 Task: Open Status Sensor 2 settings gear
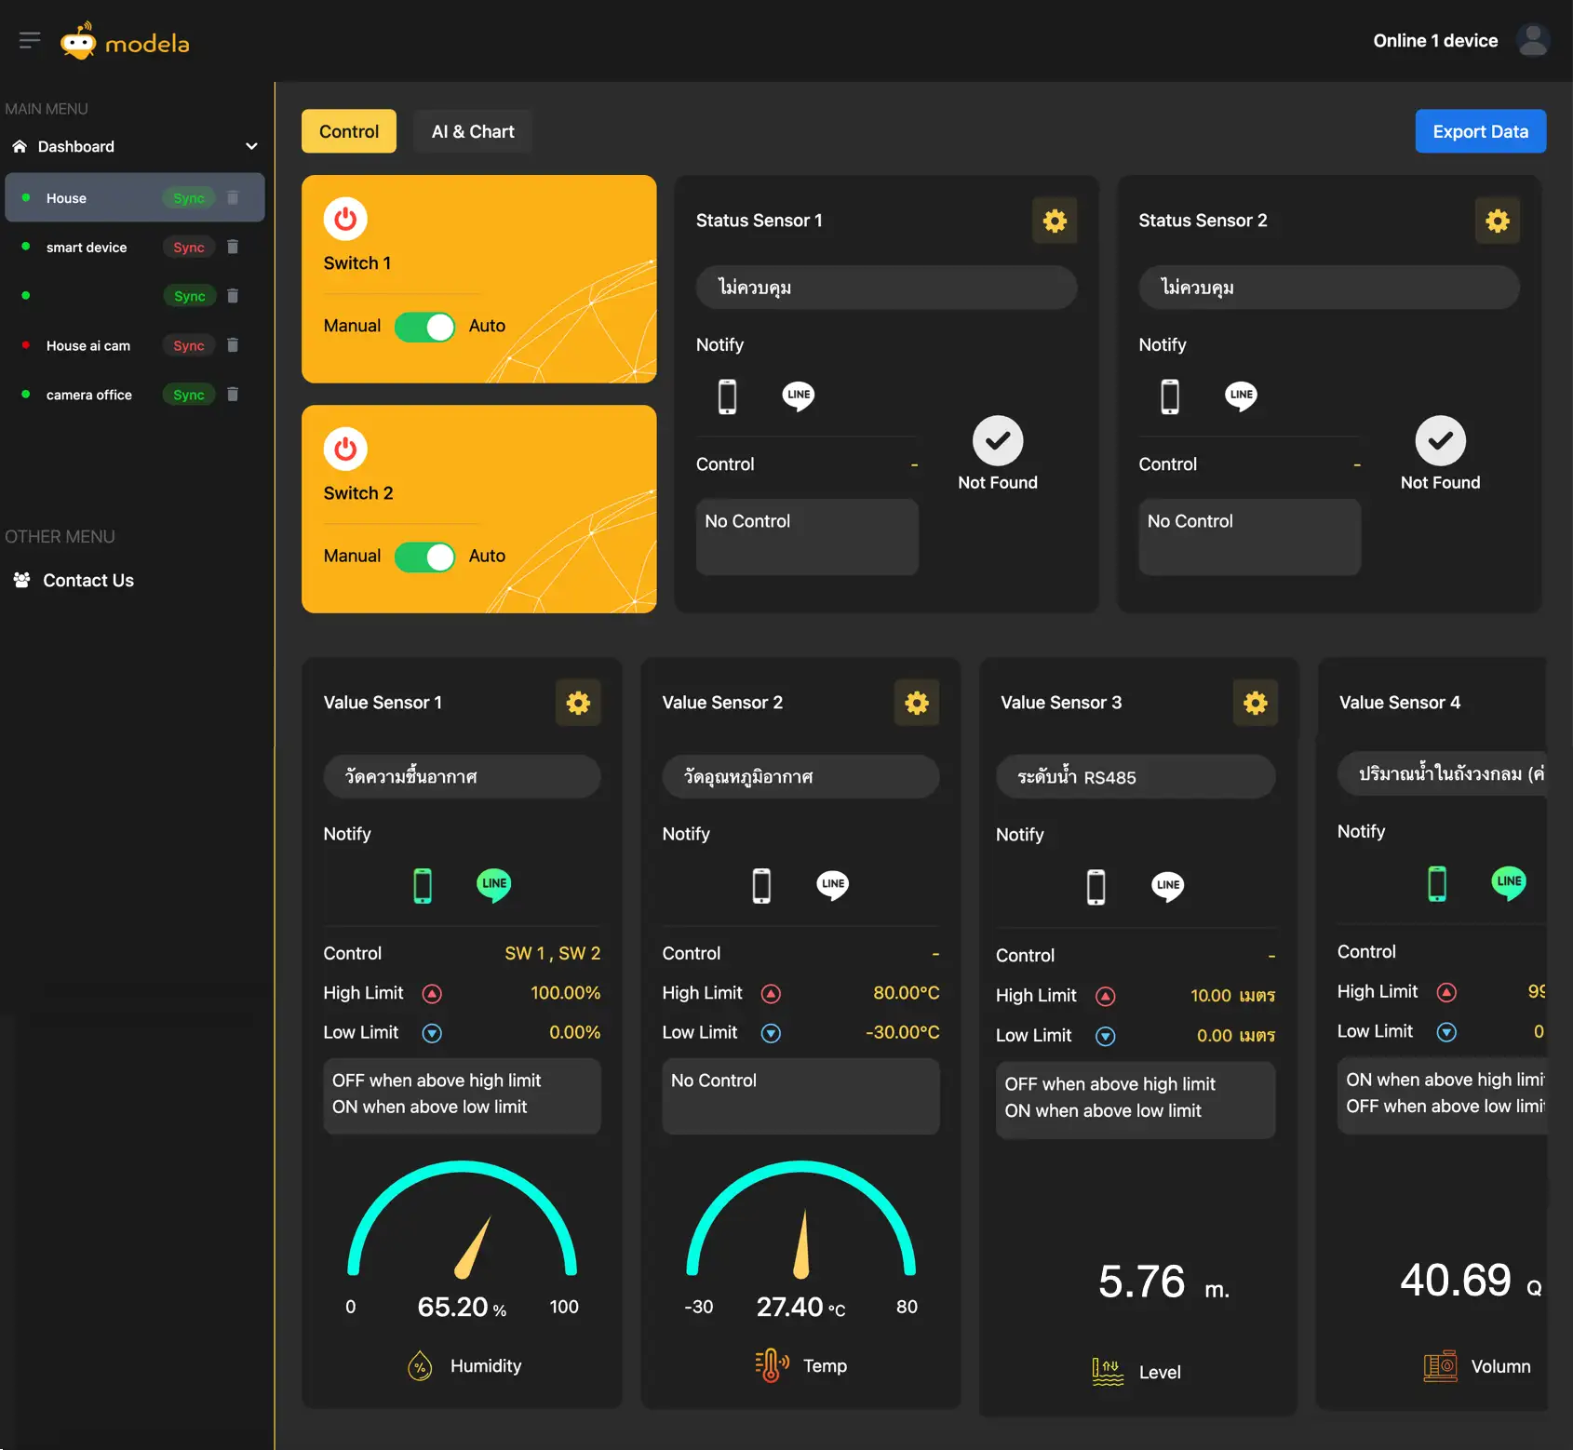pyautogui.click(x=1498, y=221)
